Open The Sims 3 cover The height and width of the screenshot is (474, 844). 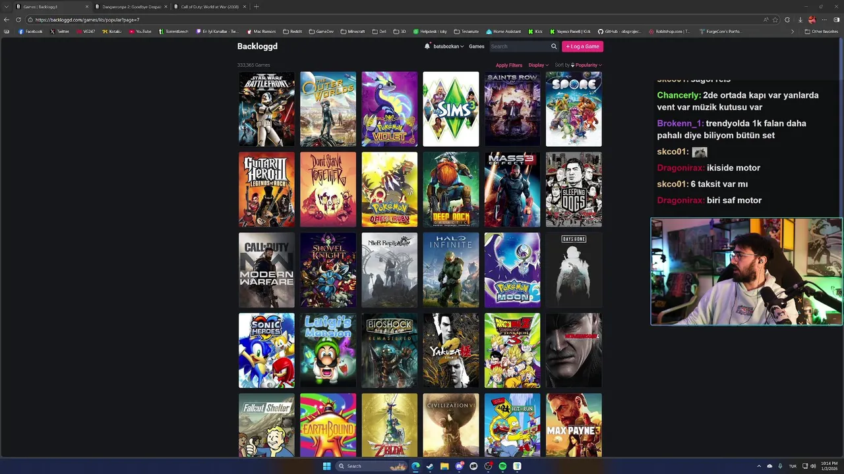point(451,109)
